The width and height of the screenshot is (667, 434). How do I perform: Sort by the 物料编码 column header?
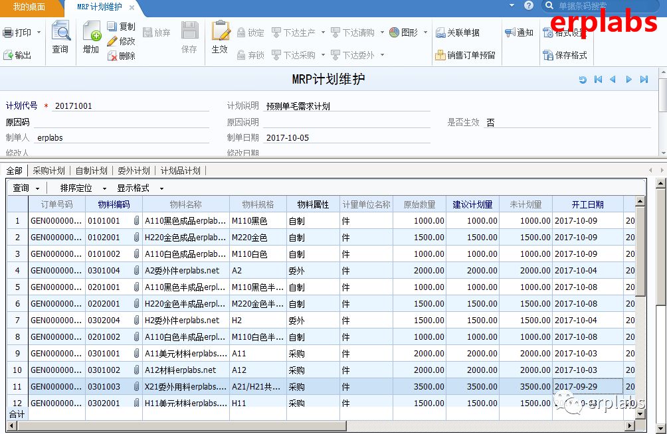coord(114,204)
